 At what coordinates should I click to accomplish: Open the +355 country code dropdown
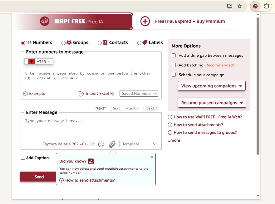(x=38, y=61)
